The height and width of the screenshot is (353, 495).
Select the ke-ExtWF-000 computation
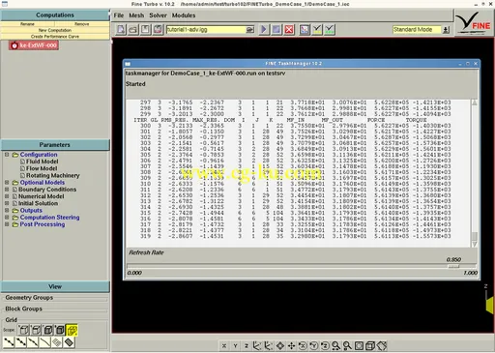[x=34, y=45]
